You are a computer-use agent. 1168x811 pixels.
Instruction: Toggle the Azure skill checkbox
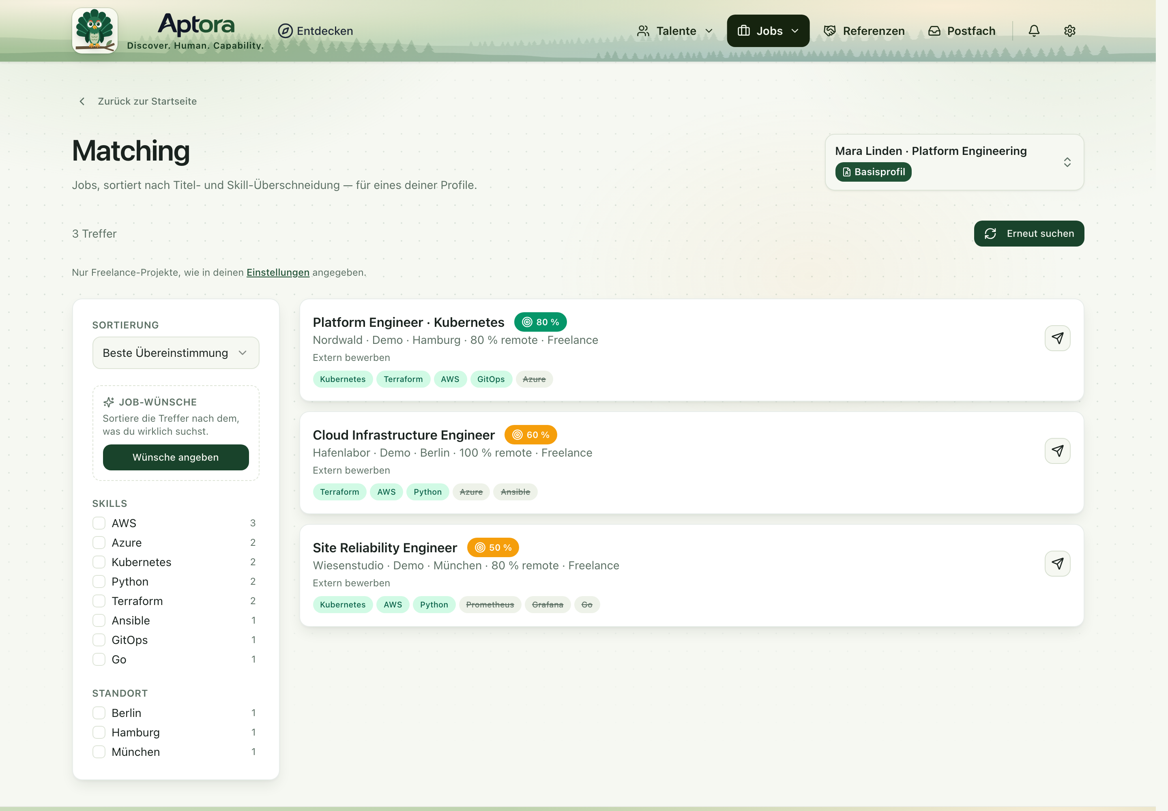99,542
